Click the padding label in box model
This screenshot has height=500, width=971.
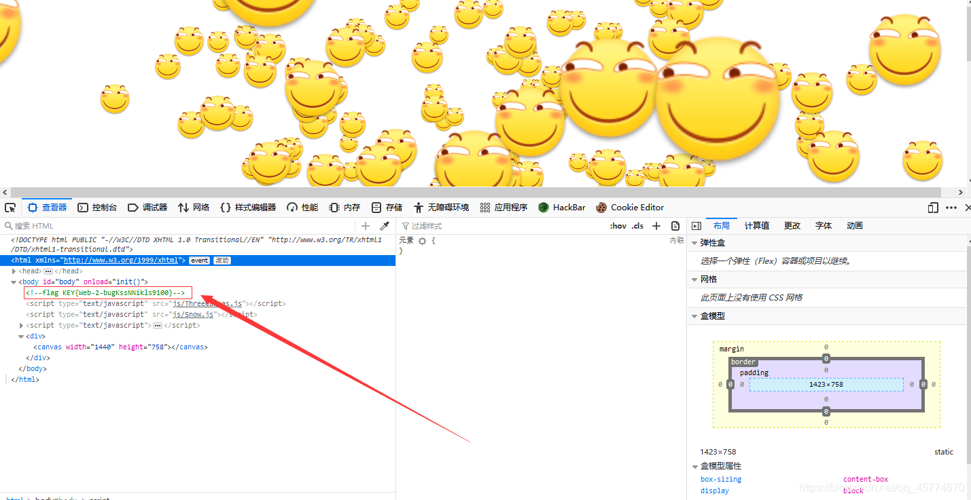tap(754, 372)
